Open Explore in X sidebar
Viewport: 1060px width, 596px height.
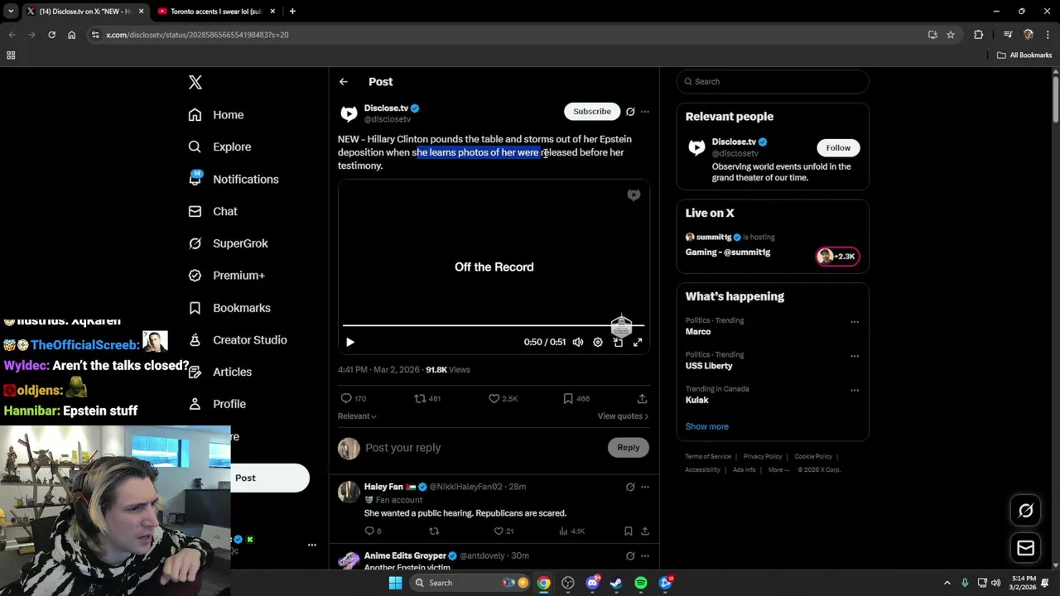(219, 147)
